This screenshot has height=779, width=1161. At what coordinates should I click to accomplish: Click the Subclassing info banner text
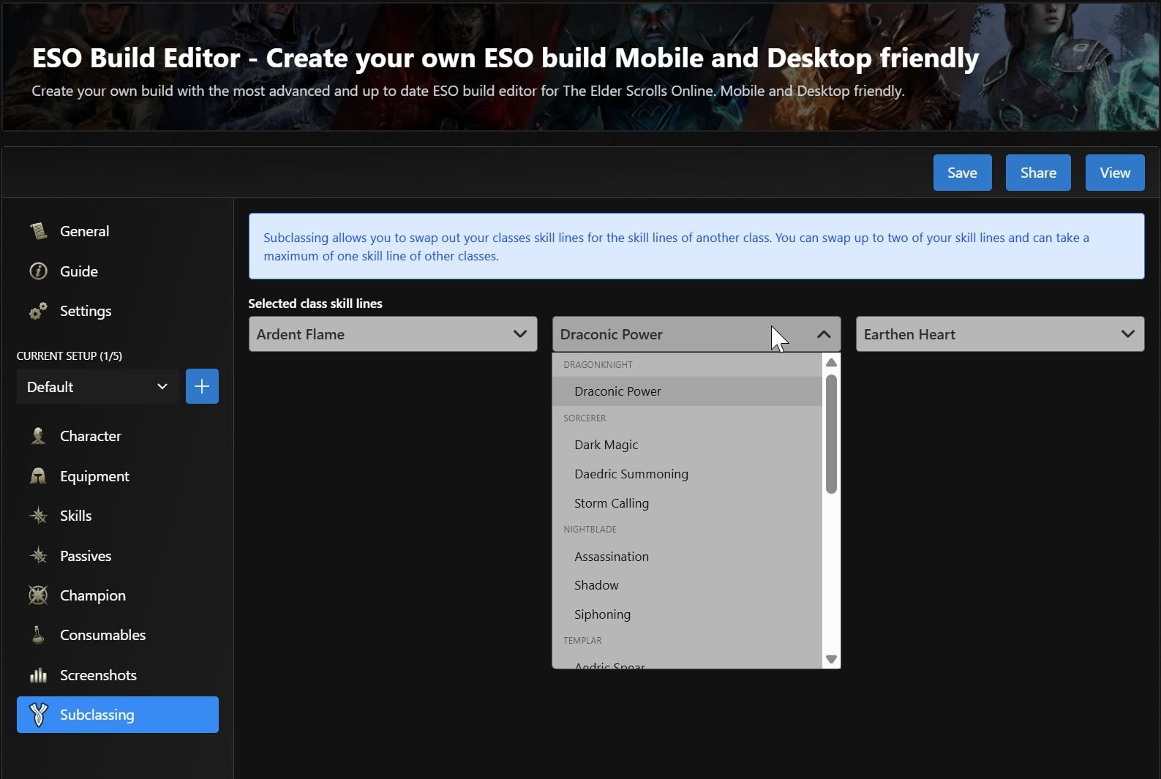(676, 247)
